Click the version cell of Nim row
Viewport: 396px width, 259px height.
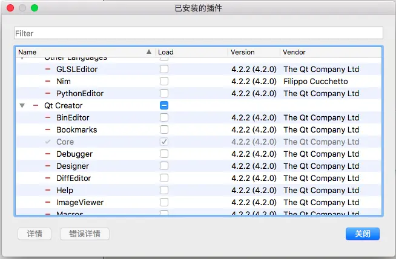pyautogui.click(x=254, y=81)
